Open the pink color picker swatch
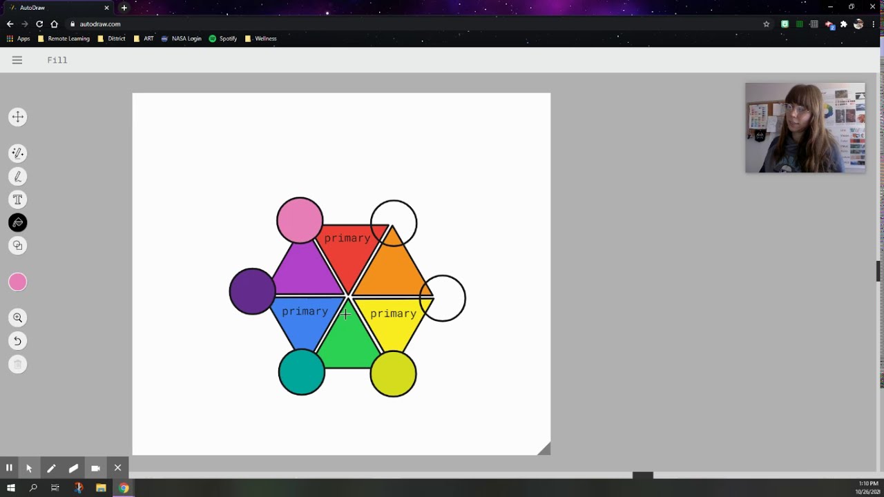 (x=18, y=282)
